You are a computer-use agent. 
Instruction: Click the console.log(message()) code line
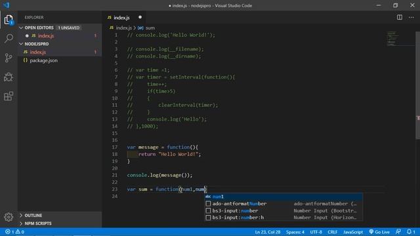[159, 175]
